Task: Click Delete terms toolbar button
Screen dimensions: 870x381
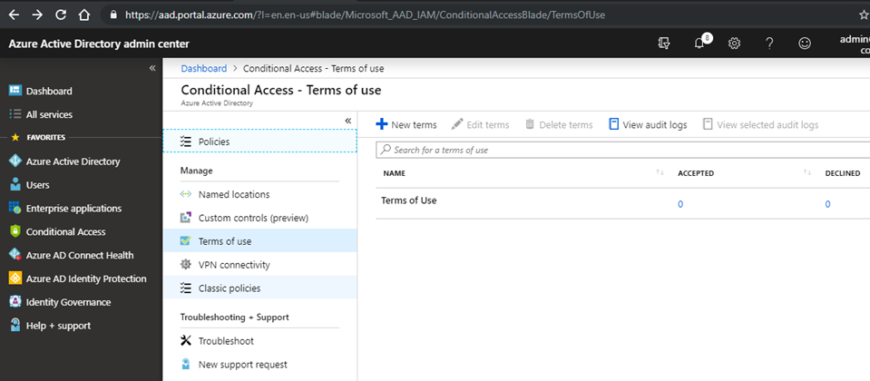Action: click(x=559, y=125)
